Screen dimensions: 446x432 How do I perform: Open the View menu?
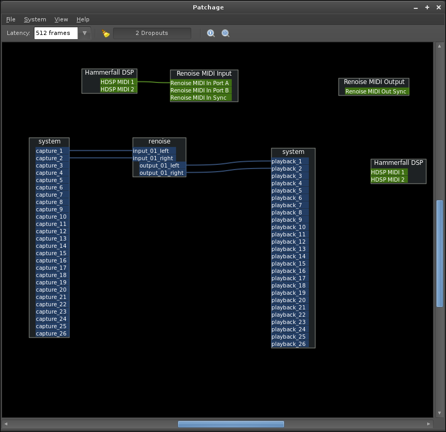[61, 19]
